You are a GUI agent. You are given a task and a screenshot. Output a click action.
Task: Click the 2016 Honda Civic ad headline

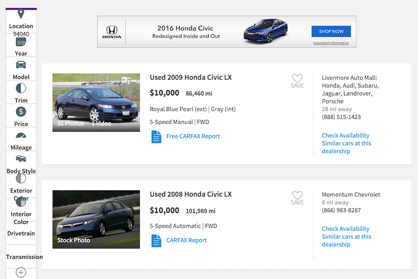(x=185, y=28)
